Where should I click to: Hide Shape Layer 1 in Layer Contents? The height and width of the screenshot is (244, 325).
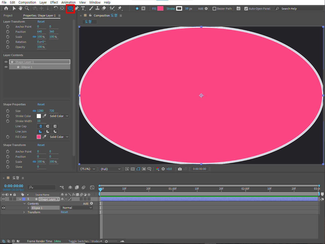click(x=6, y=62)
